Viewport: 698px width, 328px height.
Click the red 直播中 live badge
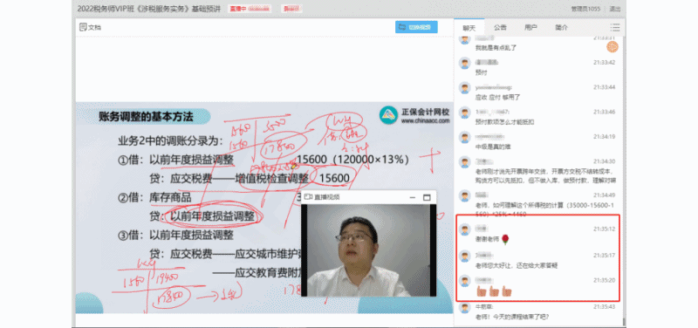click(249, 9)
